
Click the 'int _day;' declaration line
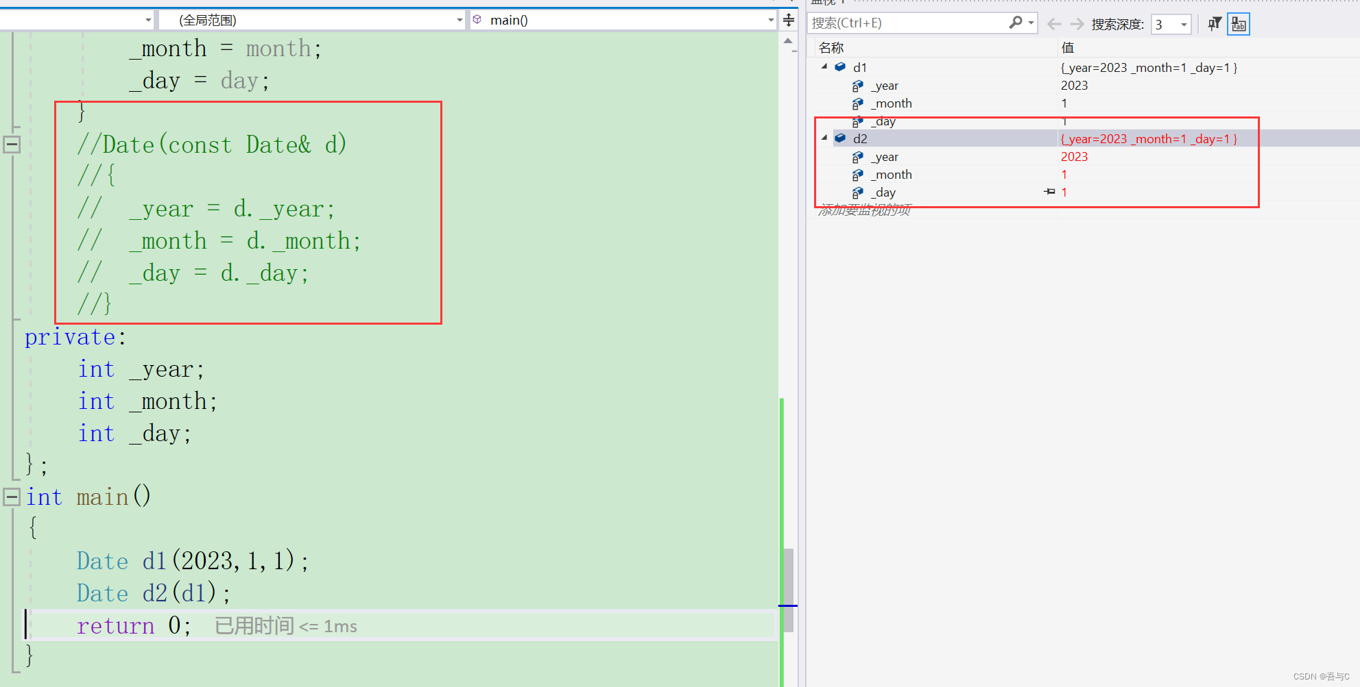click(x=134, y=434)
